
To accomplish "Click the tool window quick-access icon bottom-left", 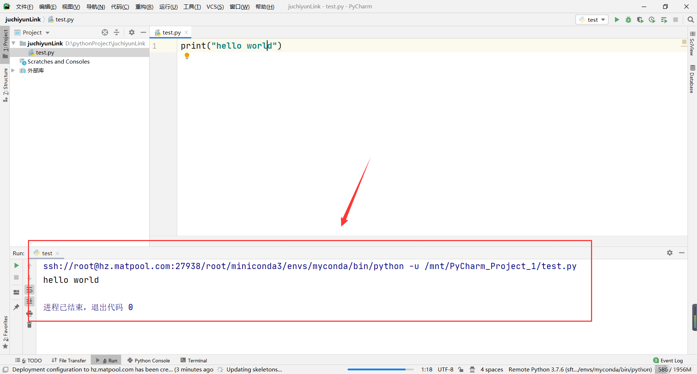I will (5, 369).
